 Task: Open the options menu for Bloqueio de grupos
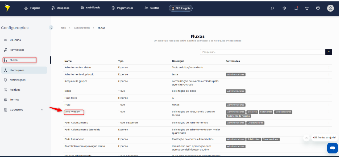click(x=329, y=81)
